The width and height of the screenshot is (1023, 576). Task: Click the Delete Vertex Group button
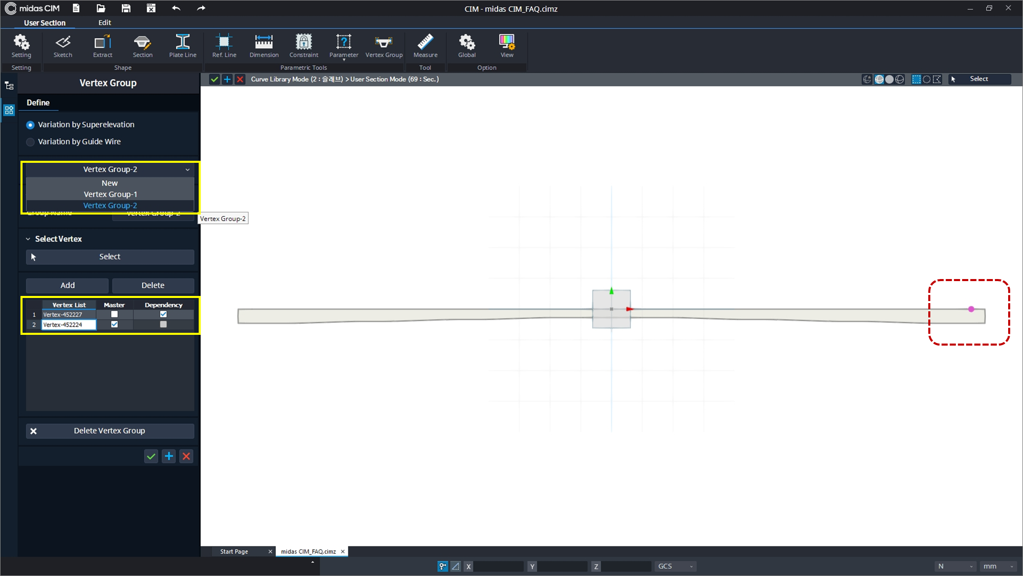pos(110,431)
